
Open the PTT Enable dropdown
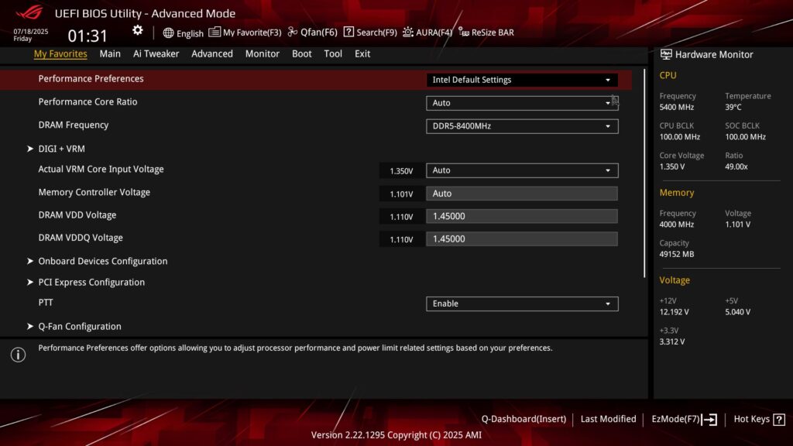pos(522,304)
